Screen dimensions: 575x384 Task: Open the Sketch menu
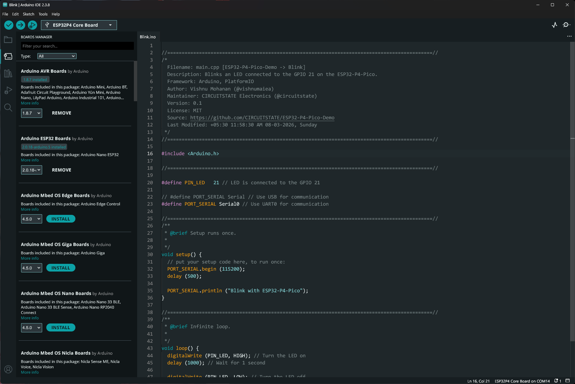28,14
